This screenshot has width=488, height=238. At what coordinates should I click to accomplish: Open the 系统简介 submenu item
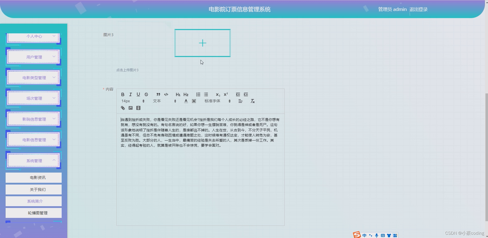click(34, 201)
